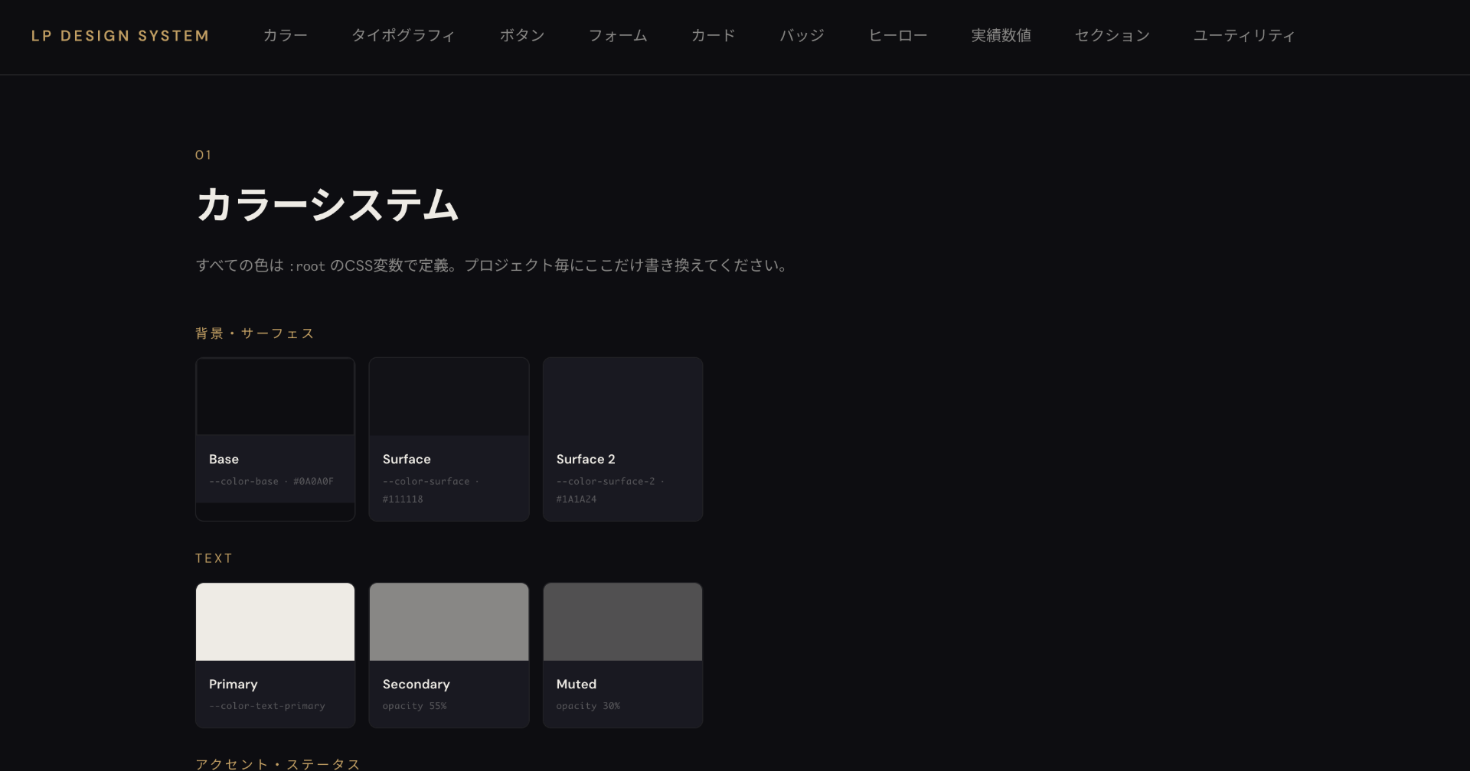This screenshot has width=1470, height=771.
Task: Jump to the ボタン section
Action: (522, 36)
